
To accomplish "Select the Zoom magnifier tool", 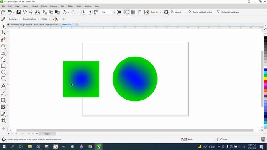I will [3, 46].
